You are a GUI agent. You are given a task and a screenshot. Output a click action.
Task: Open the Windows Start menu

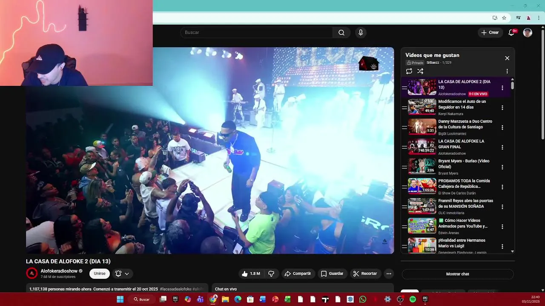[x=120, y=299]
